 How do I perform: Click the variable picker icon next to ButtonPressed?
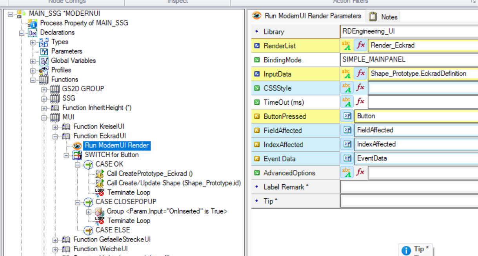[347, 116]
